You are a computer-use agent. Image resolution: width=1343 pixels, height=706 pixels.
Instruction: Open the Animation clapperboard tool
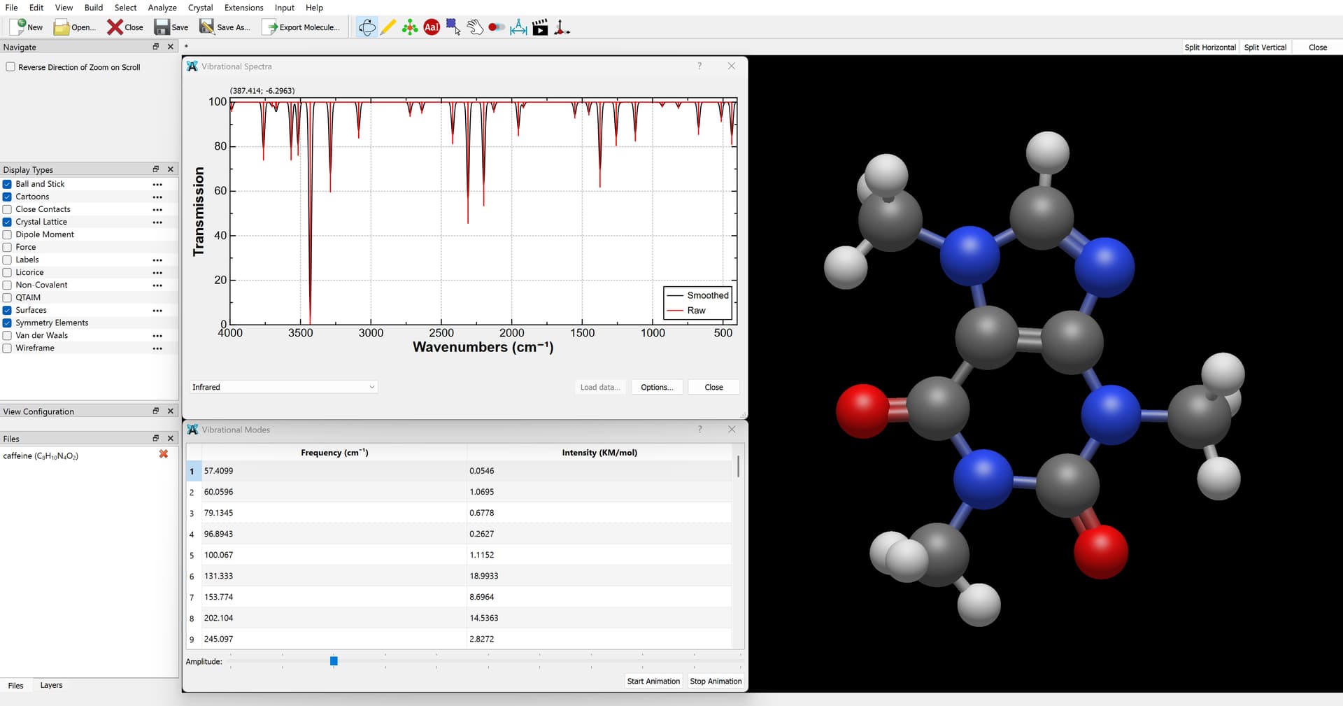click(540, 27)
